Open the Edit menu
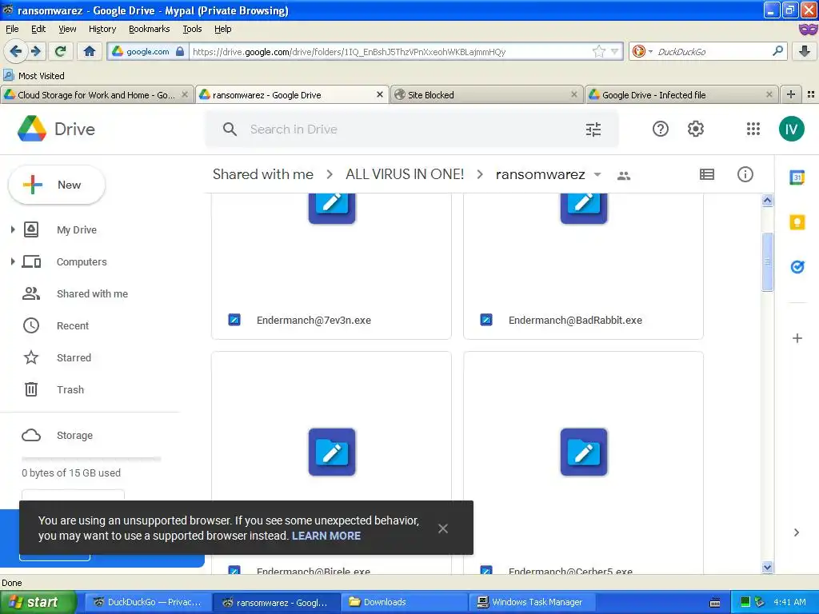The image size is (819, 614). pos(38,30)
